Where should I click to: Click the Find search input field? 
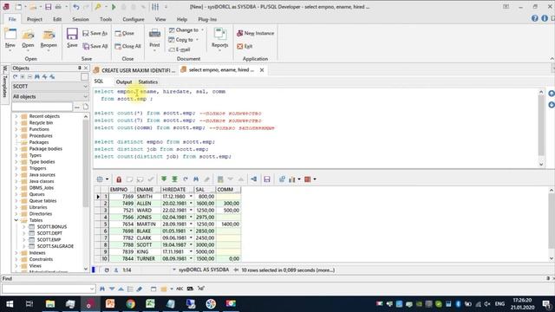pyautogui.click(x=49, y=289)
